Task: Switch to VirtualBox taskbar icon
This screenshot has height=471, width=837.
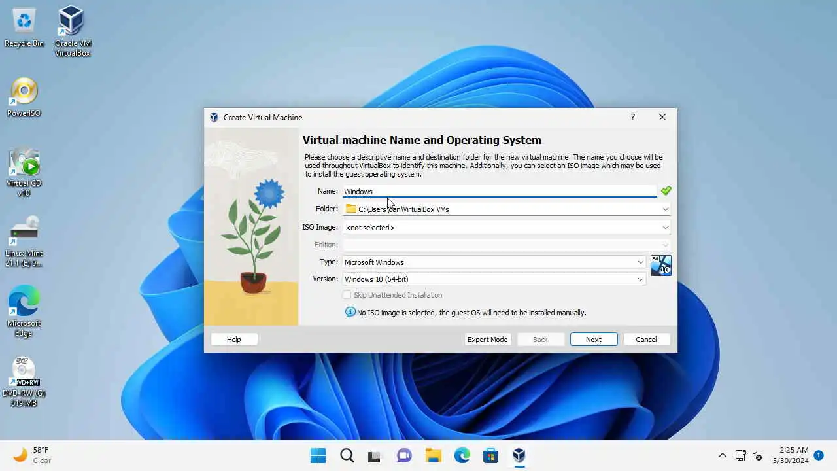Action: pyautogui.click(x=519, y=455)
